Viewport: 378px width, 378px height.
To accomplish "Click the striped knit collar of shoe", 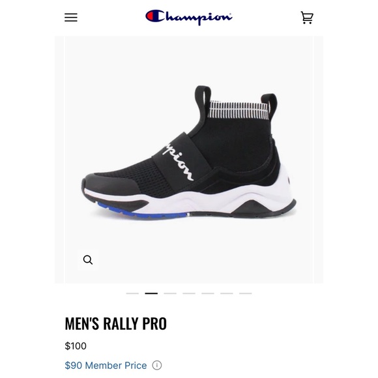I will [x=238, y=110].
